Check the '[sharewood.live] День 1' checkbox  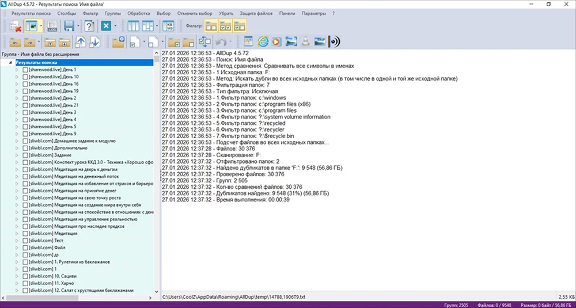click(25, 69)
